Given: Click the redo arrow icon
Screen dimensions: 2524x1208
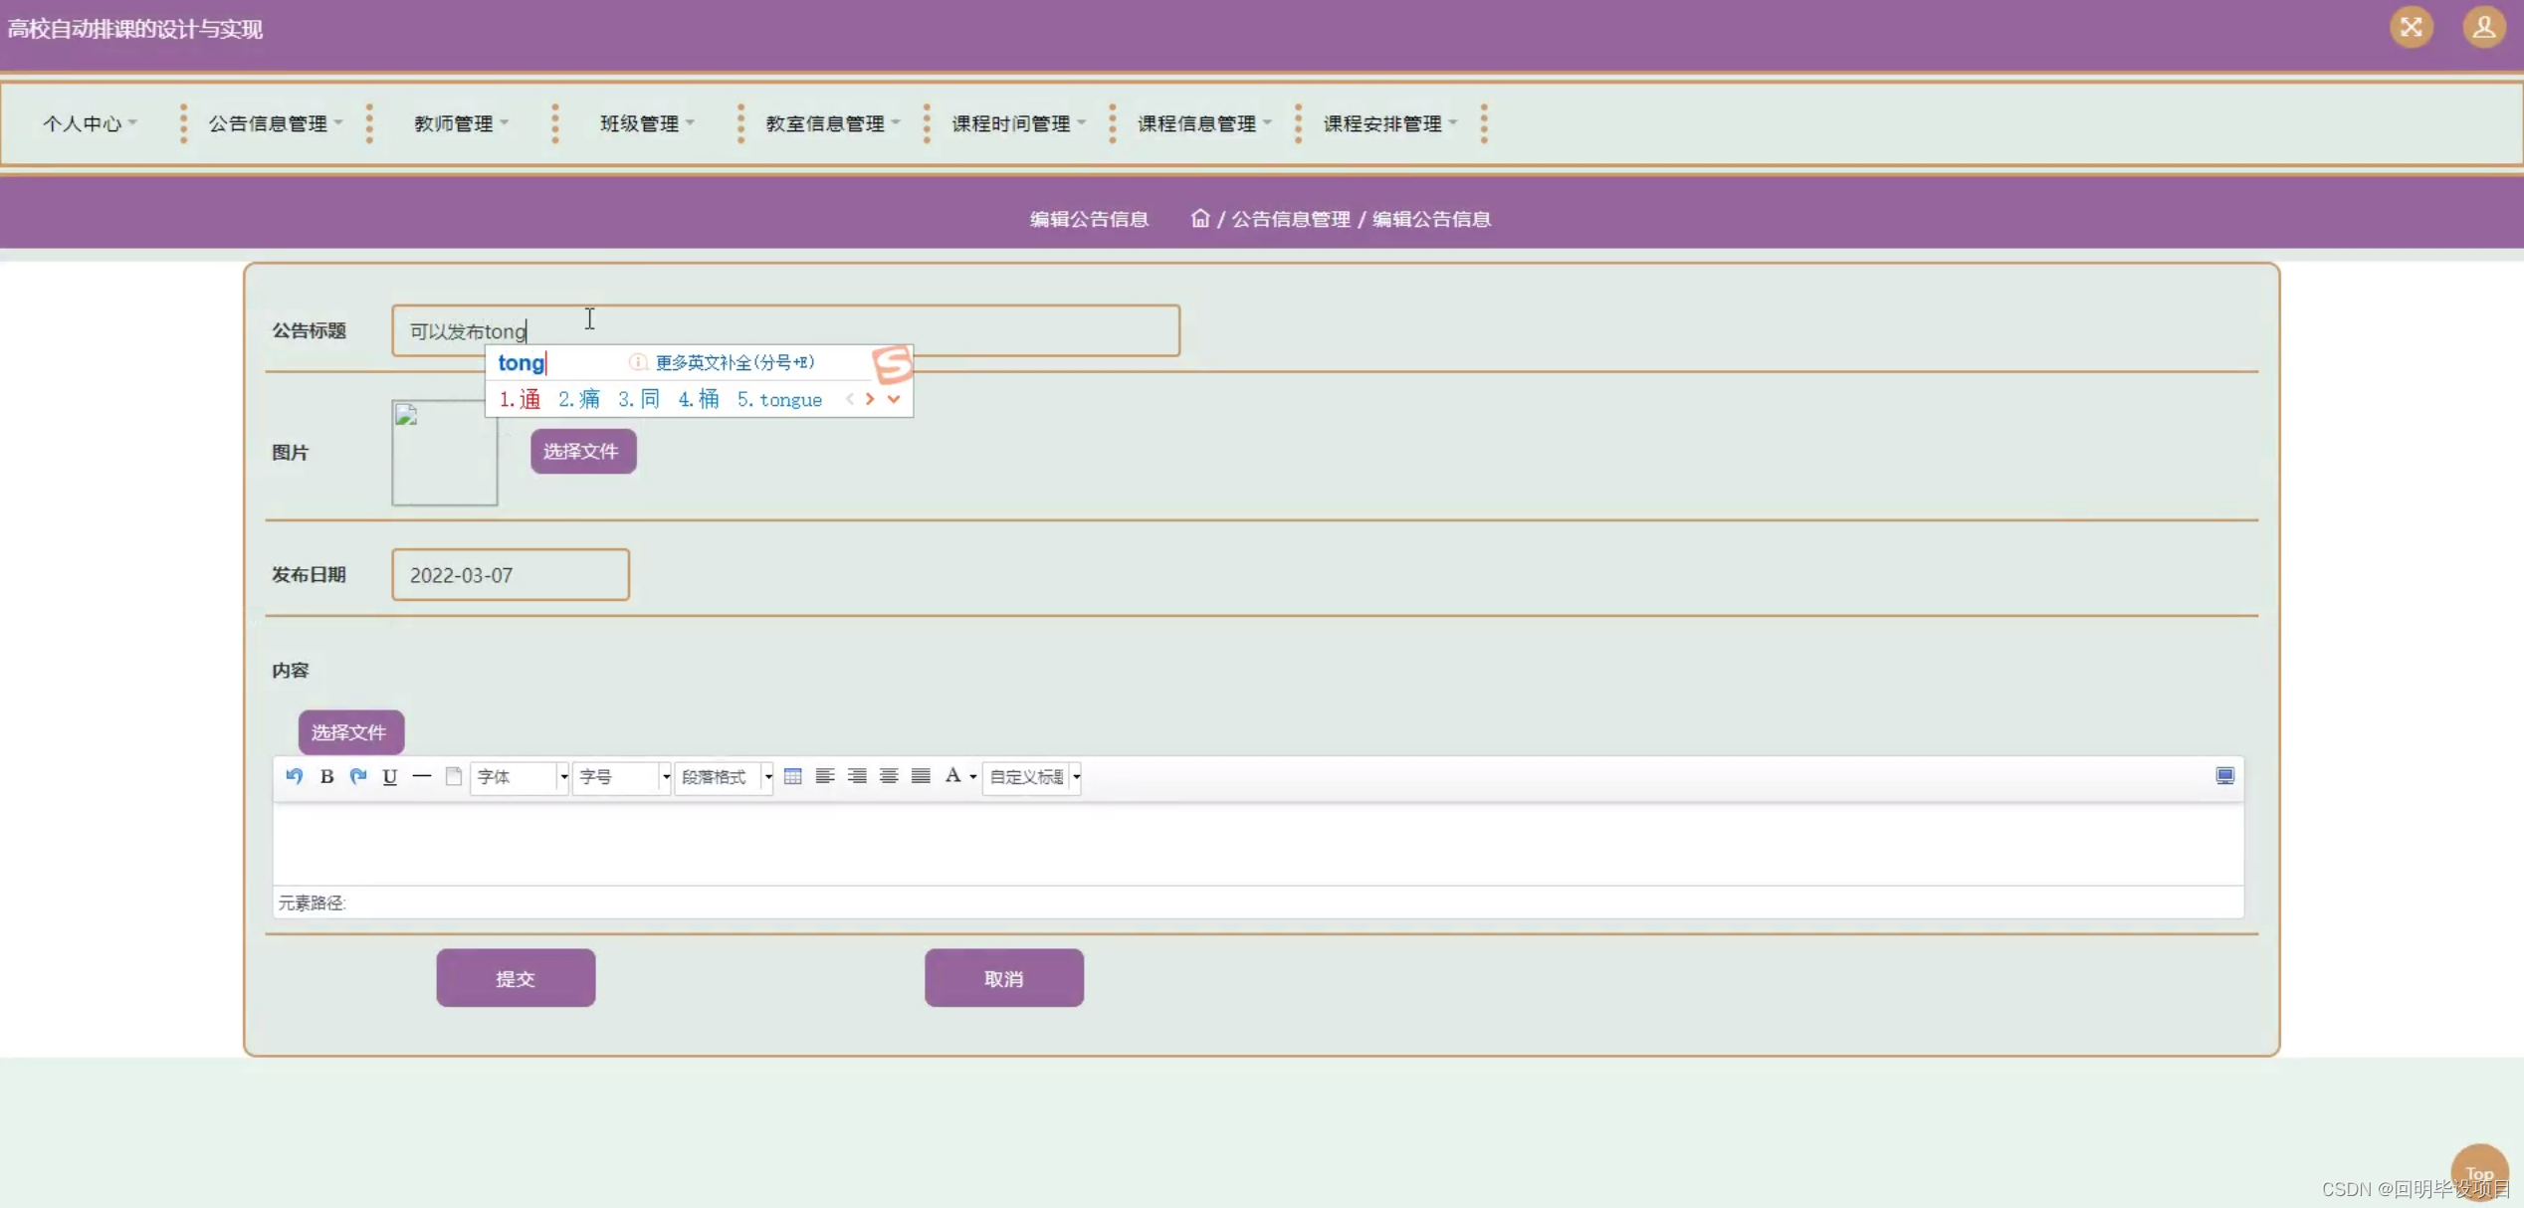Looking at the screenshot, I should [x=358, y=776].
